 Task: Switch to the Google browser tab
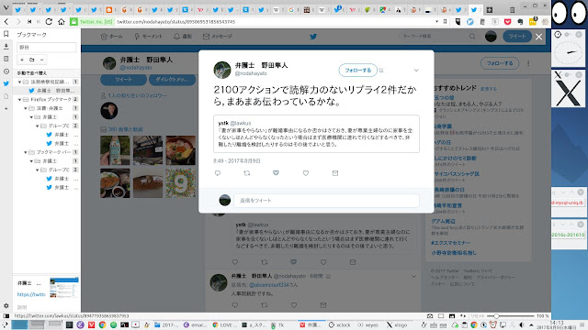pyautogui.click(x=291, y=10)
